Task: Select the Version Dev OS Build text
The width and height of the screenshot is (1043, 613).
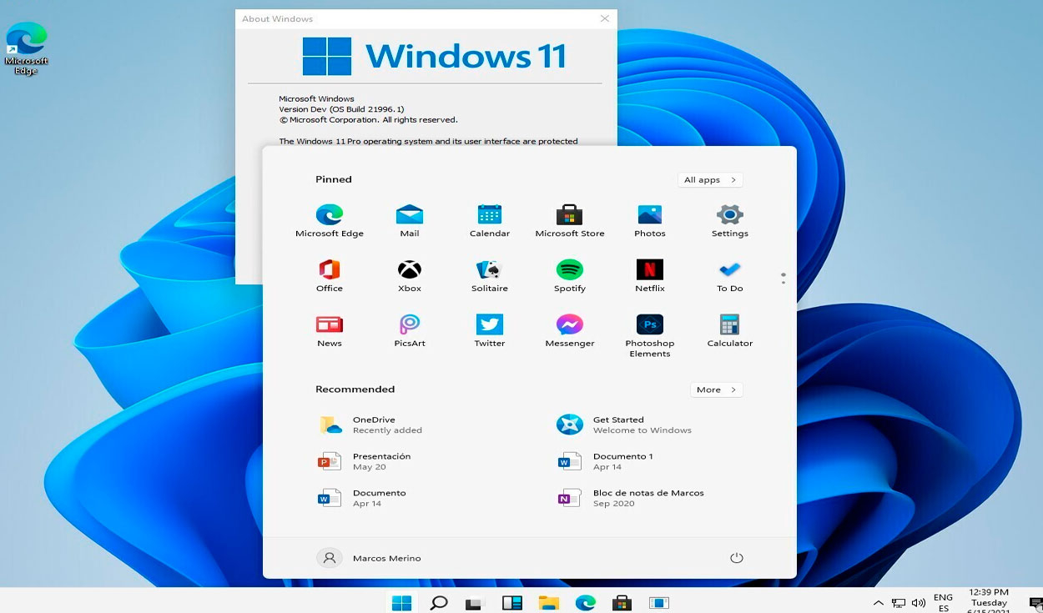Action: click(x=341, y=109)
